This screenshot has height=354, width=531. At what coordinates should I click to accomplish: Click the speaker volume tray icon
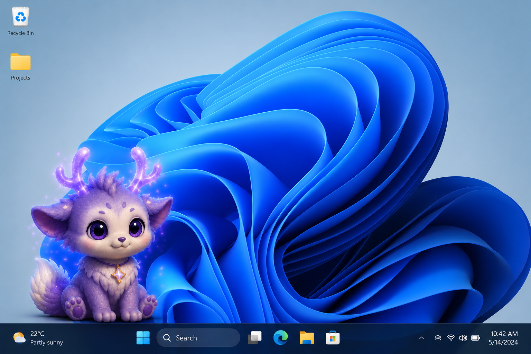pyautogui.click(x=463, y=338)
